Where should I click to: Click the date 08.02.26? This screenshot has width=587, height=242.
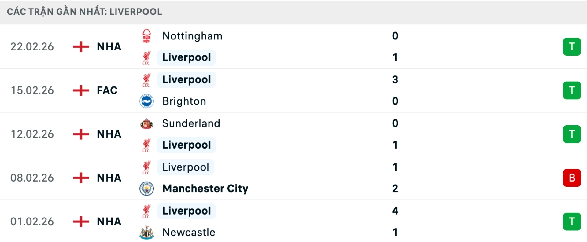tap(32, 178)
